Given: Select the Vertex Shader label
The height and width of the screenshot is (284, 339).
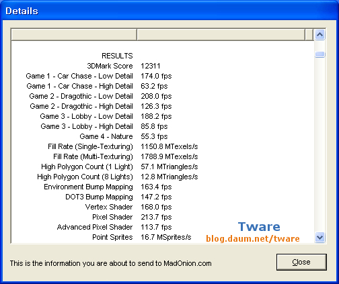Looking at the screenshot, I should tap(109, 207).
